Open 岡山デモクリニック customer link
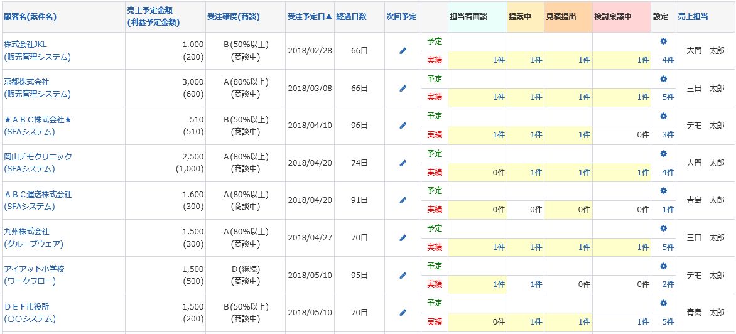The image size is (736, 334). coord(38,157)
